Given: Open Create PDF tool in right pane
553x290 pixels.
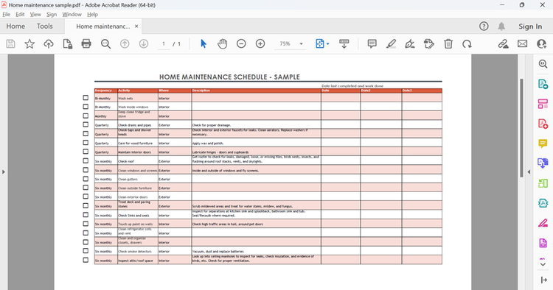Looking at the screenshot, I should (543, 124).
